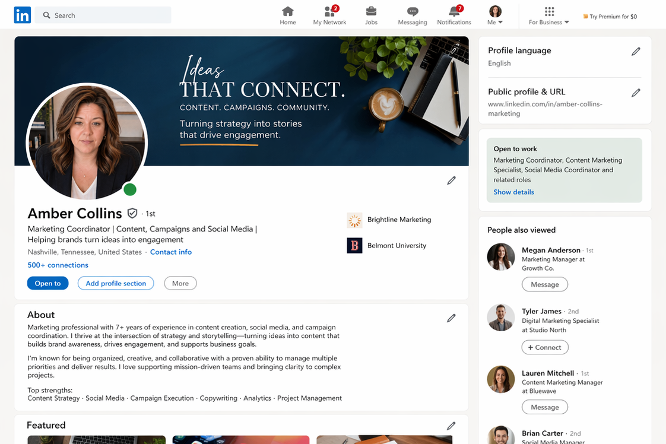Edit Public profile & URL pencil icon
Image resolution: width=666 pixels, height=444 pixels.
coord(635,93)
